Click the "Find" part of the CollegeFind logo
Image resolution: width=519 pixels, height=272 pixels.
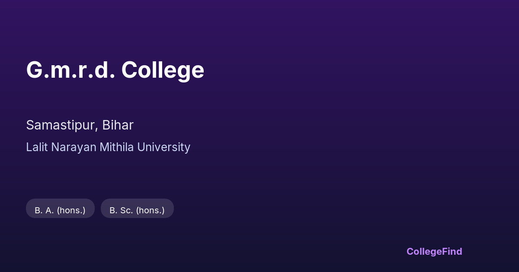click(x=452, y=251)
